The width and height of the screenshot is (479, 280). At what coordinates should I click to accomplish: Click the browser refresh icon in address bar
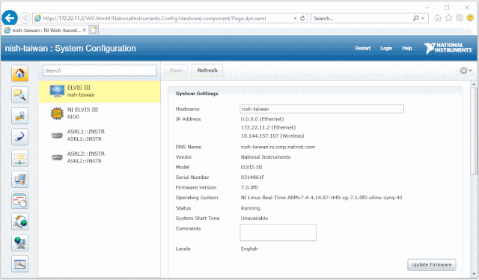point(302,18)
